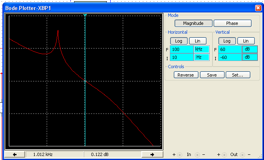Viewport: 264px width, 160px height.
Task: Set vertical axis to Log
Action: pos(227,41)
